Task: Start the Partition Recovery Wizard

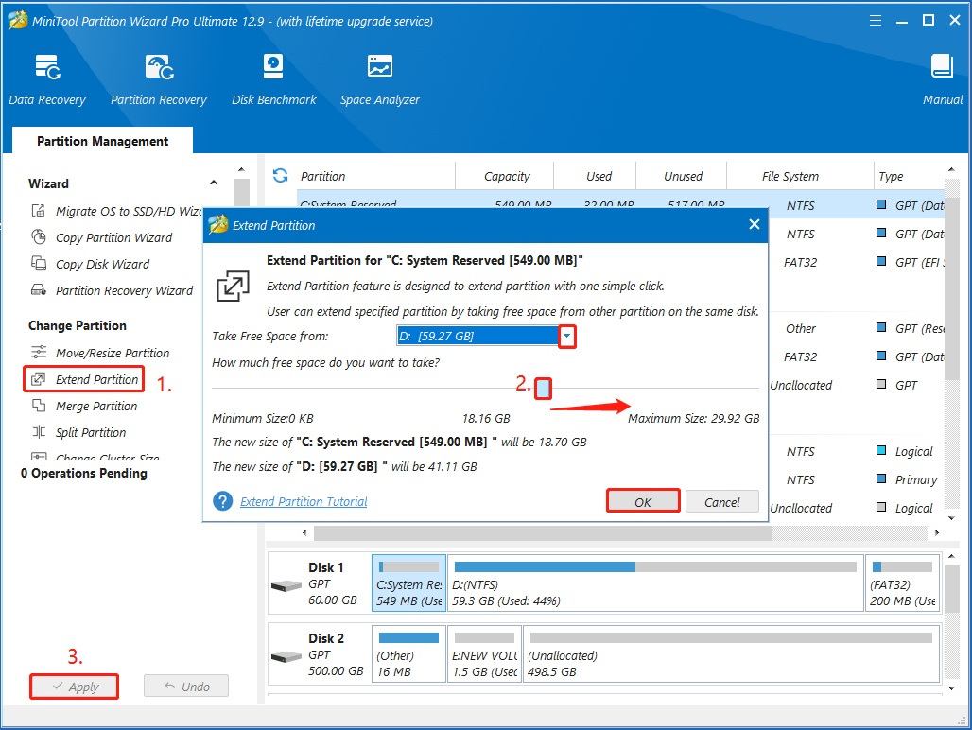Action: [113, 290]
